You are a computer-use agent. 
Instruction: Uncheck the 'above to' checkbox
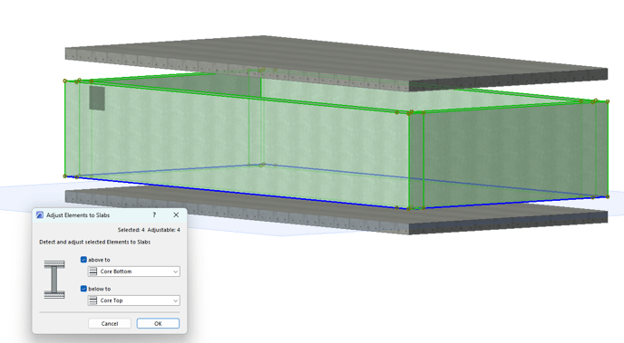tap(83, 260)
